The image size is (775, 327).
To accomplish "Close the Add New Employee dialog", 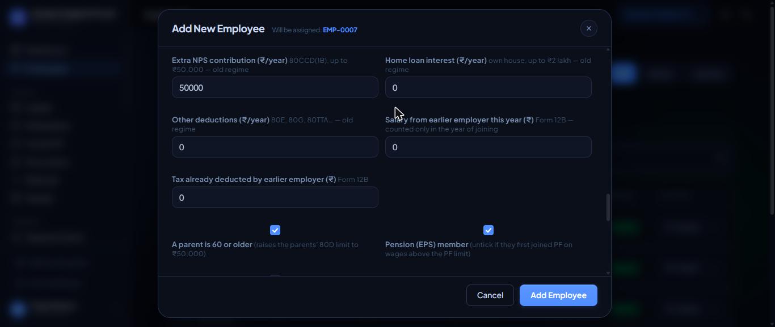I will (588, 28).
